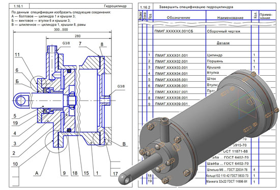Click the Наименование column header
Image resolution: width=280 pixels, height=190 pixels.
pos(230,18)
